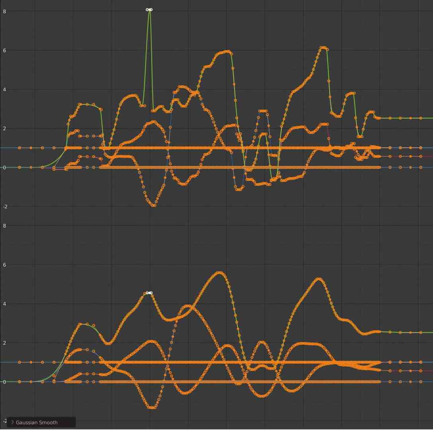This screenshot has width=433, height=430.
Task: Select the keyframe at the right-side 6.1 peak
Action: tap(323, 47)
